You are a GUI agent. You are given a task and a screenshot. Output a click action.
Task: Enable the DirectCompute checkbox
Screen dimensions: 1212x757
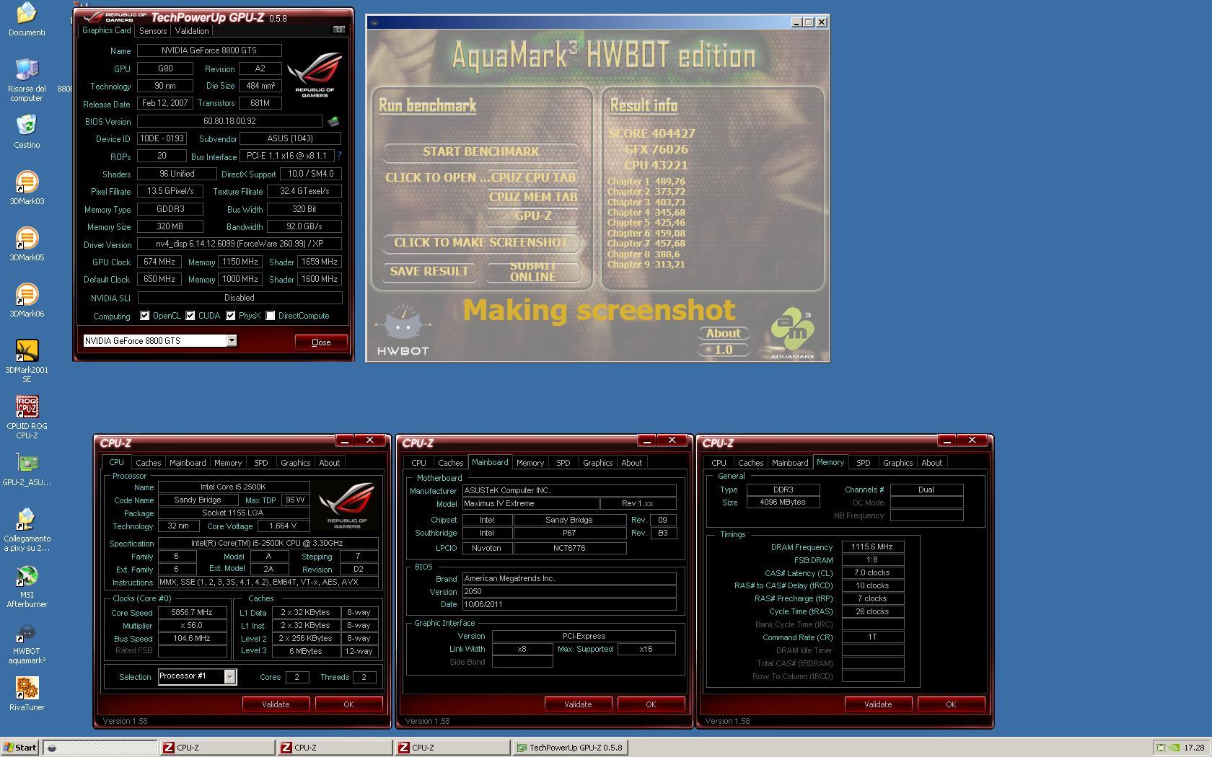271,316
